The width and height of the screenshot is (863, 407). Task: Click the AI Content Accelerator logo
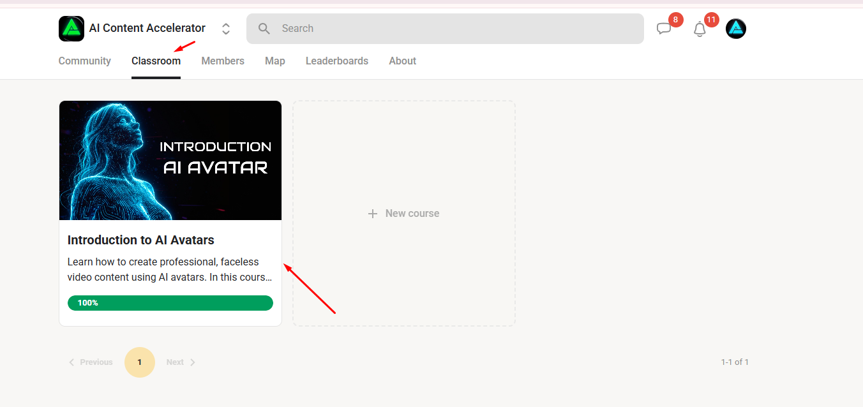point(71,28)
